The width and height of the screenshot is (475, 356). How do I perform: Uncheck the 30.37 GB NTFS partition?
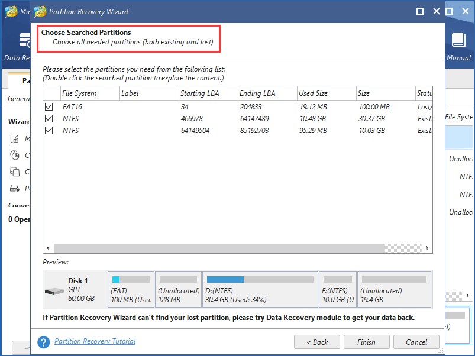[x=49, y=118]
